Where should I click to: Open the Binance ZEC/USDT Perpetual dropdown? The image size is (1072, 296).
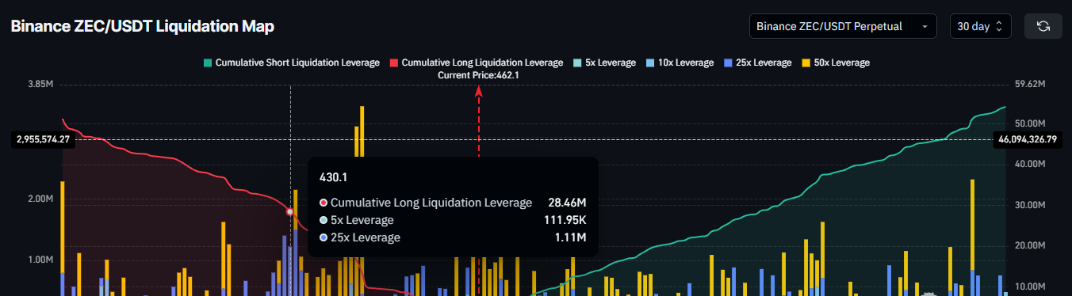[x=843, y=26]
